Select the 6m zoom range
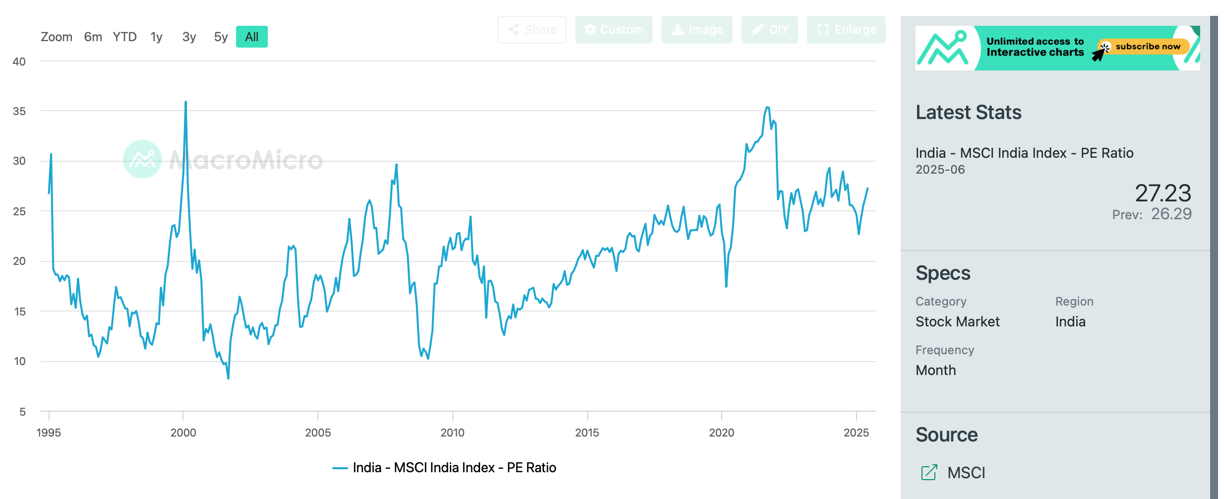 (x=93, y=37)
